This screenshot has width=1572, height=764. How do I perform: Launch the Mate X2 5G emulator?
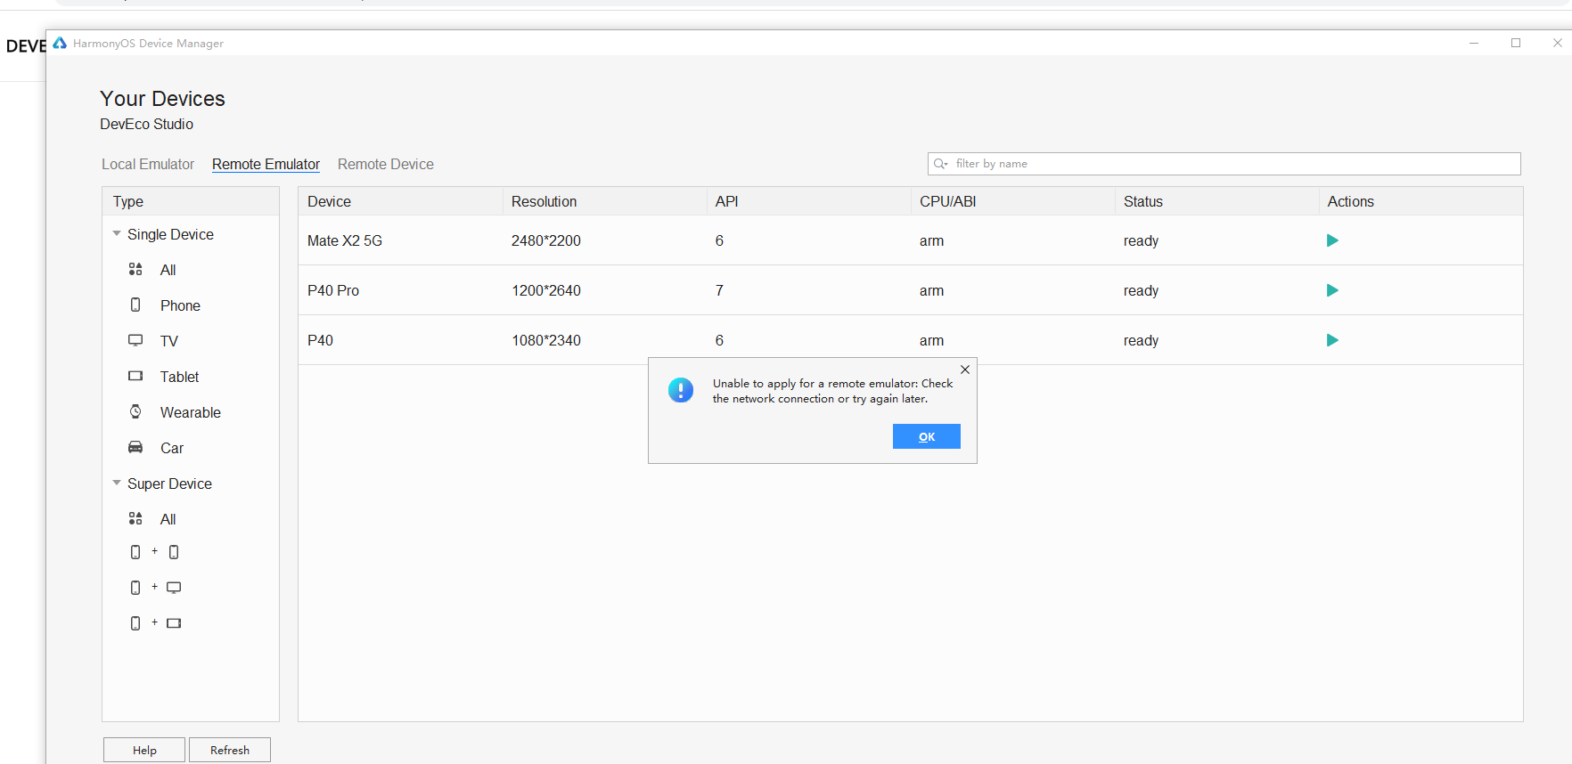[1332, 240]
